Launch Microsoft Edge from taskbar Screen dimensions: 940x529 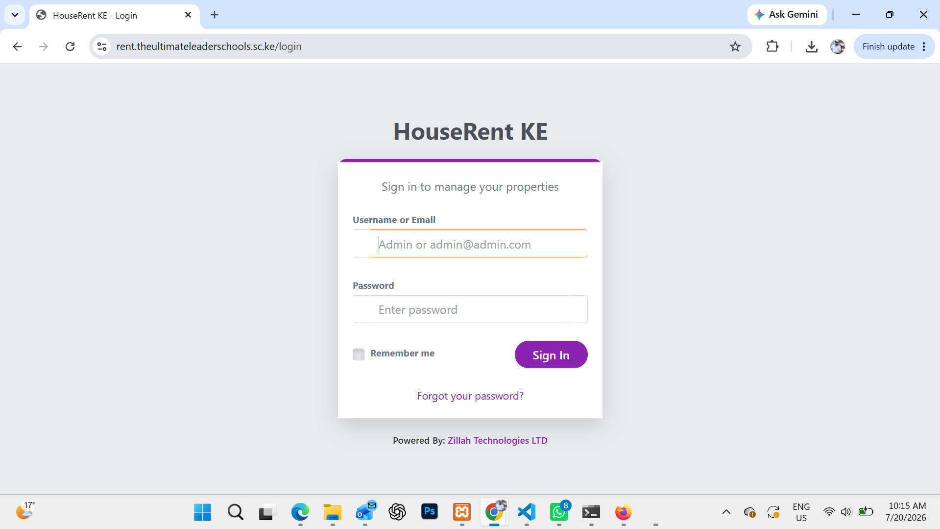tap(300, 512)
